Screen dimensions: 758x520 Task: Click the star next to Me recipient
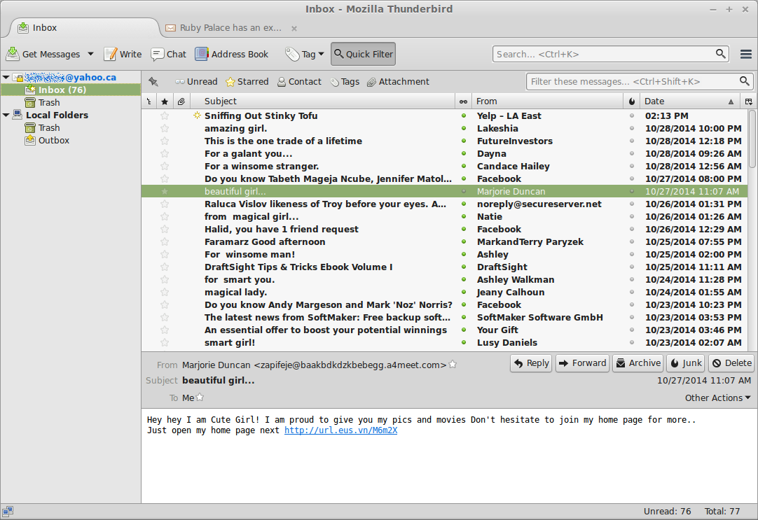tap(200, 398)
